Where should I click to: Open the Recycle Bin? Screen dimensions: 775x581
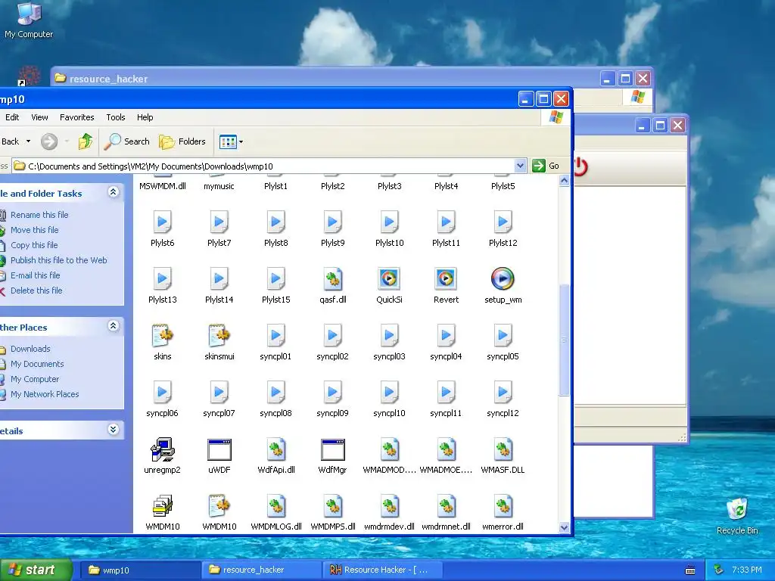(x=737, y=516)
